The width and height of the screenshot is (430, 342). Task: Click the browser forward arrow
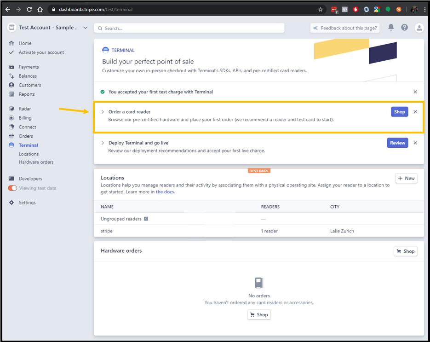pyautogui.click(x=18, y=9)
